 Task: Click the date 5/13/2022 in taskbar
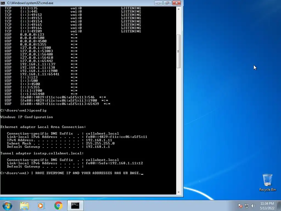(x=267, y=208)
